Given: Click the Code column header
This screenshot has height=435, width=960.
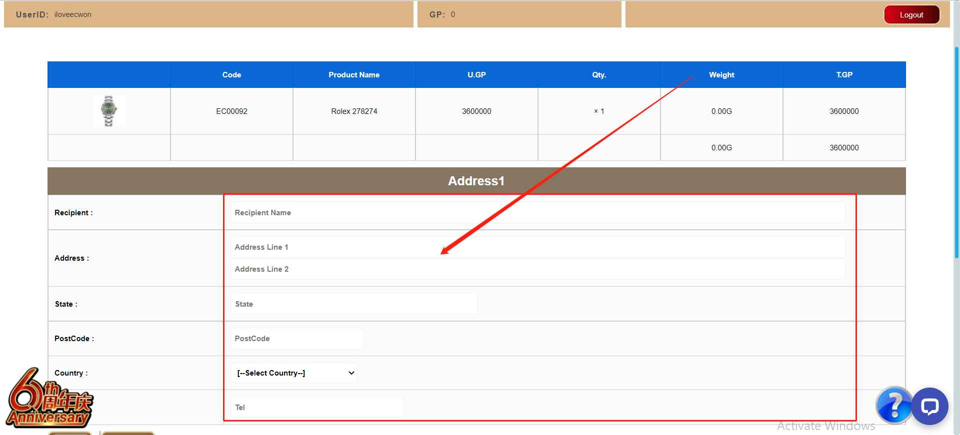Looking at the screenshot, I should pos(231,75).
